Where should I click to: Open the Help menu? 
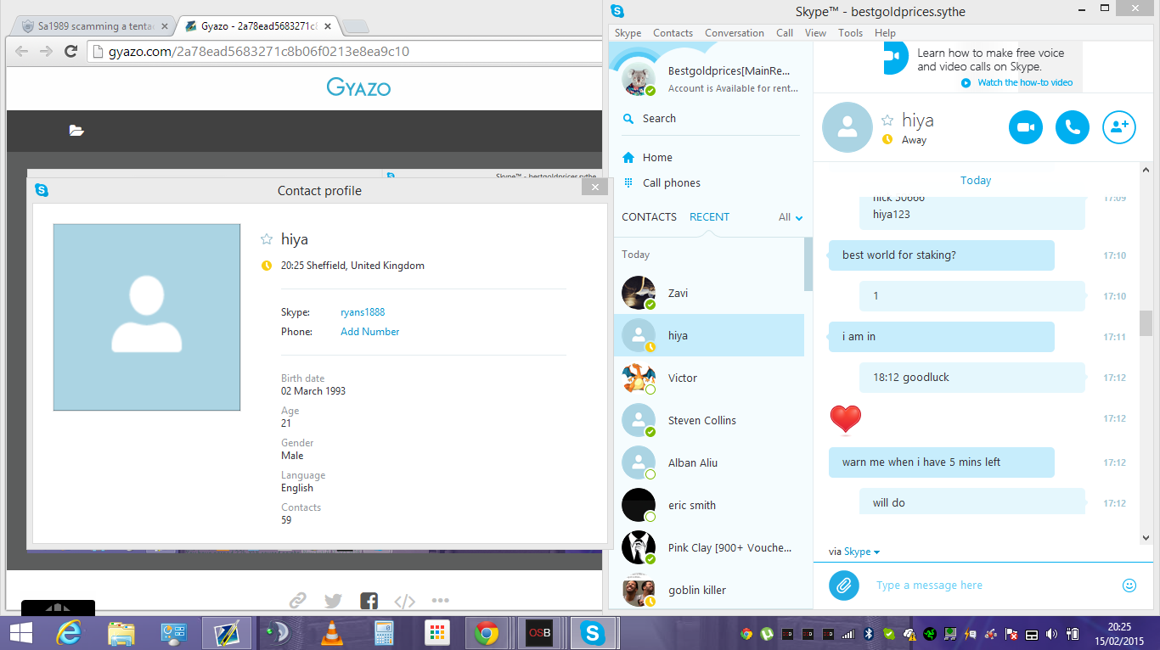tap(885, 33)
